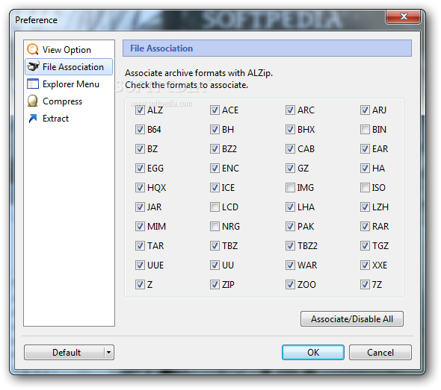Uncheck the ARC checkbox
Viewport: 441px width, 390px height.
click(x=290, y=110)
